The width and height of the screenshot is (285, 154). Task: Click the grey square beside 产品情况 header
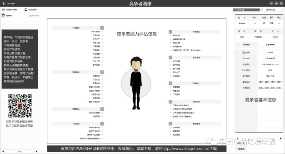pyautogui.click(x=102, y=28)
